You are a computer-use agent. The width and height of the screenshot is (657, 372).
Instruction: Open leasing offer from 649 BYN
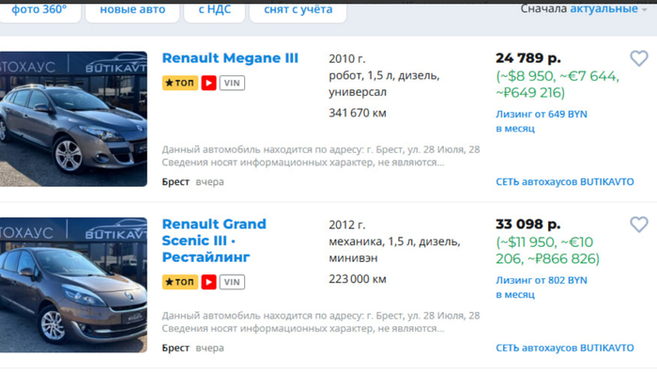(x=542, y=121)
